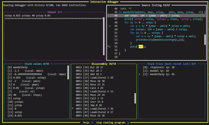This screenshot has height=125, width=209.
Task: Select stack value [11] ystep
Action: point(15,105)
